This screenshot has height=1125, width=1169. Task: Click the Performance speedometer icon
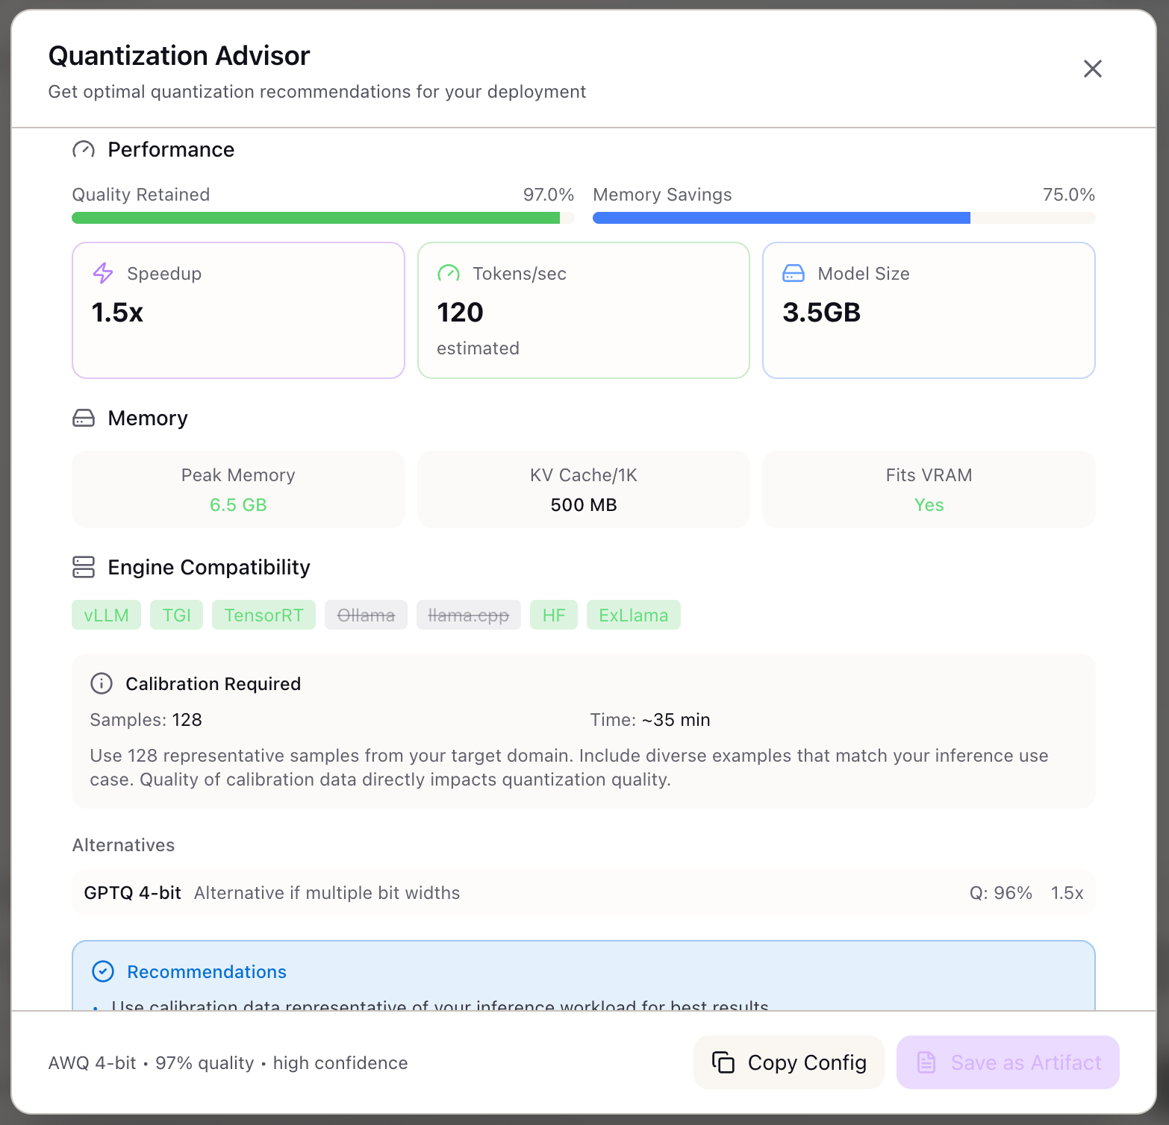tap(84, 150)
